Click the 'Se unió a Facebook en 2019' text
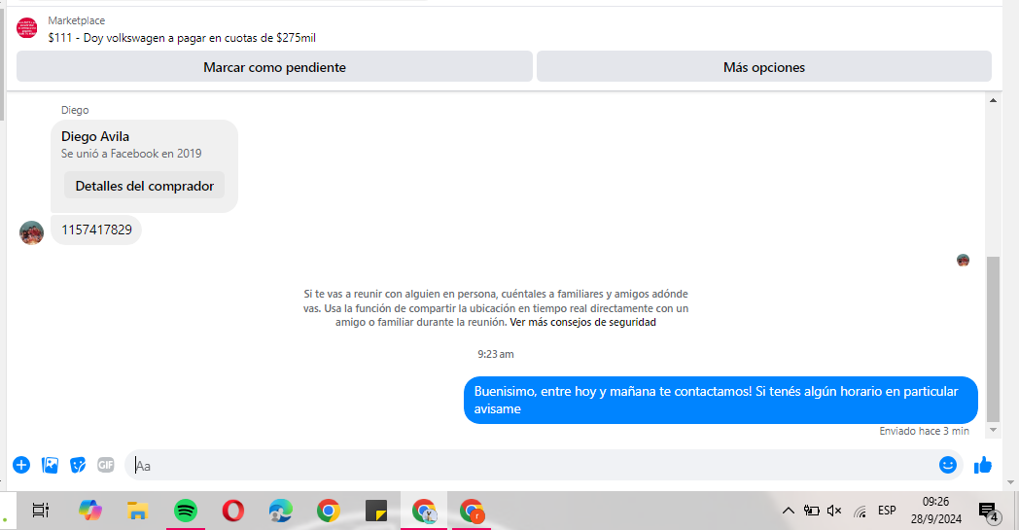The height and width of the screenshot is (530, 1019). pos(131,154)
